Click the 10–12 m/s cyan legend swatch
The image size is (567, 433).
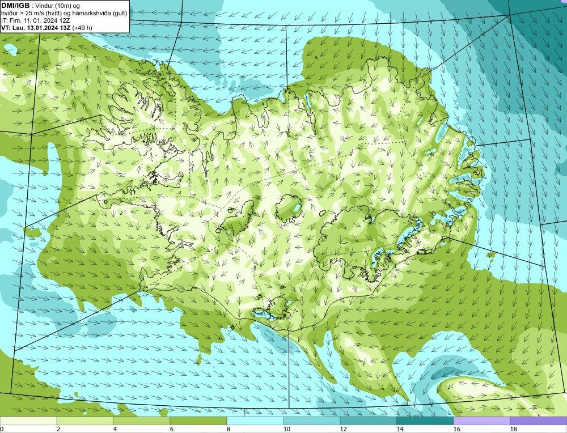pyautogui.click(x=311, y=421)
